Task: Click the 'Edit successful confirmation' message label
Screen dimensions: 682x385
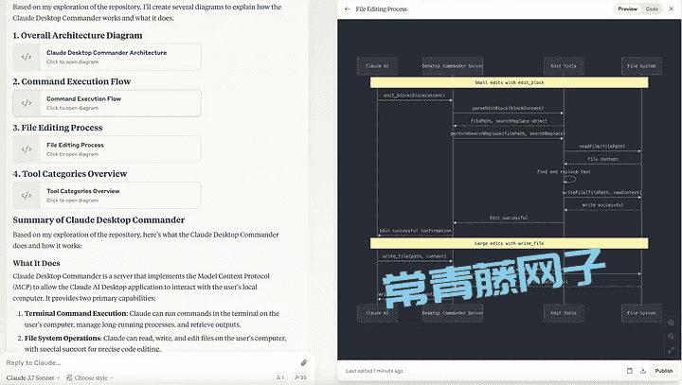Action: click(x=416, y=231)
